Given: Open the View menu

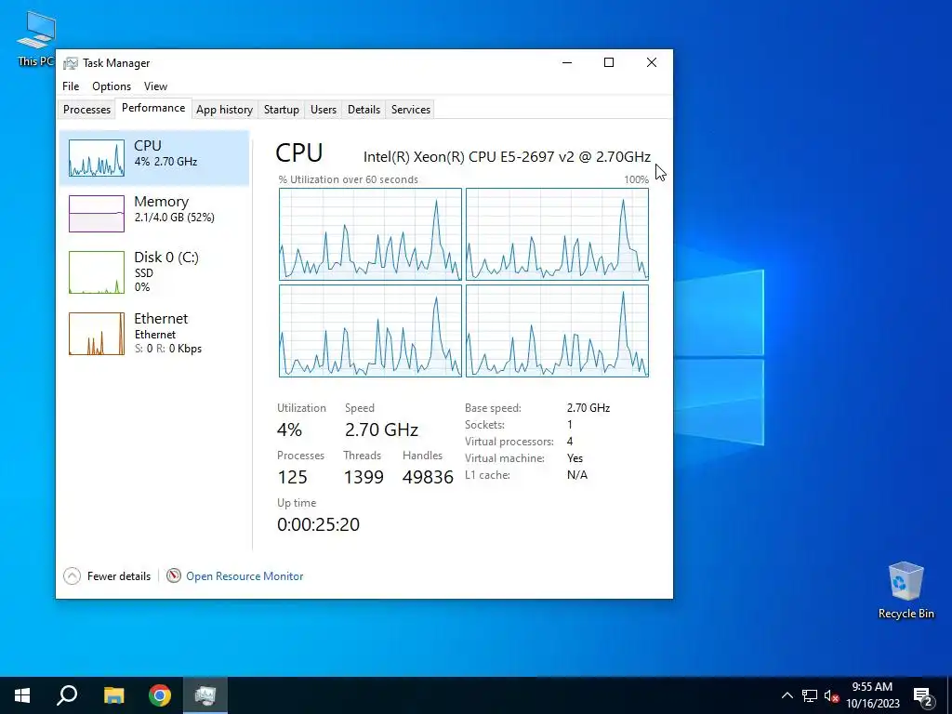Looking at the screenshot, I should 155,86.
